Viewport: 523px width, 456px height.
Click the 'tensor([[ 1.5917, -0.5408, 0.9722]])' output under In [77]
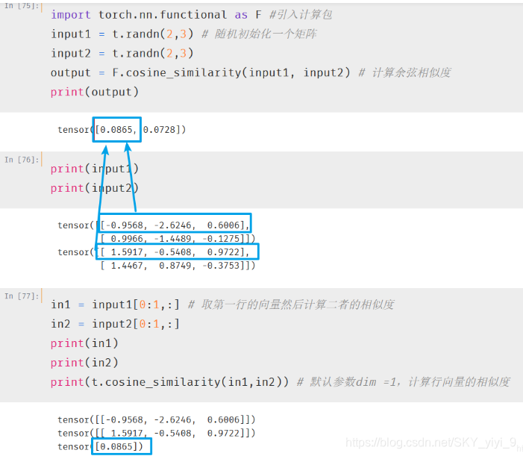pyautogui.click(x=156, y=434)
